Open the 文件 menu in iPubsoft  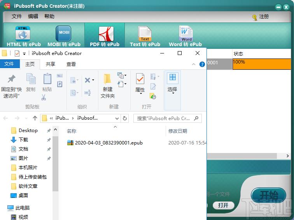17,16
